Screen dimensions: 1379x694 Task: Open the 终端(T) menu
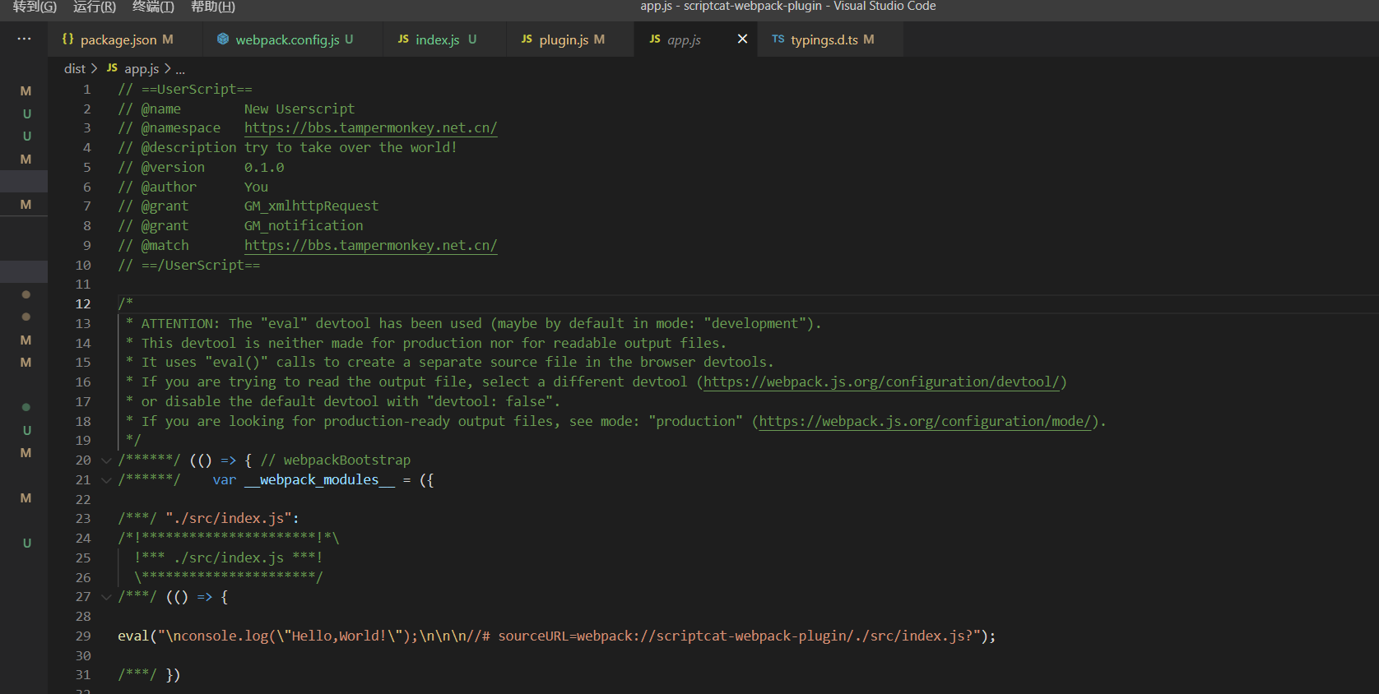pos(153,7)
